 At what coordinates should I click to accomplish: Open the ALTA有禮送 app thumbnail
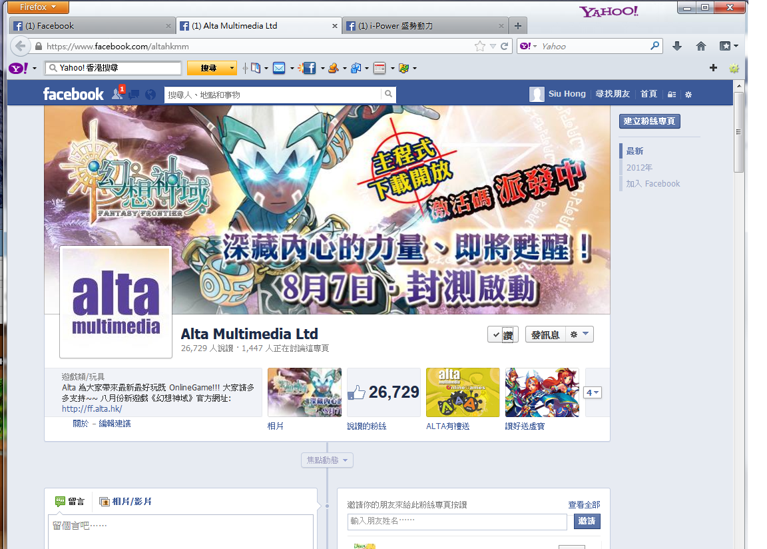463,392
